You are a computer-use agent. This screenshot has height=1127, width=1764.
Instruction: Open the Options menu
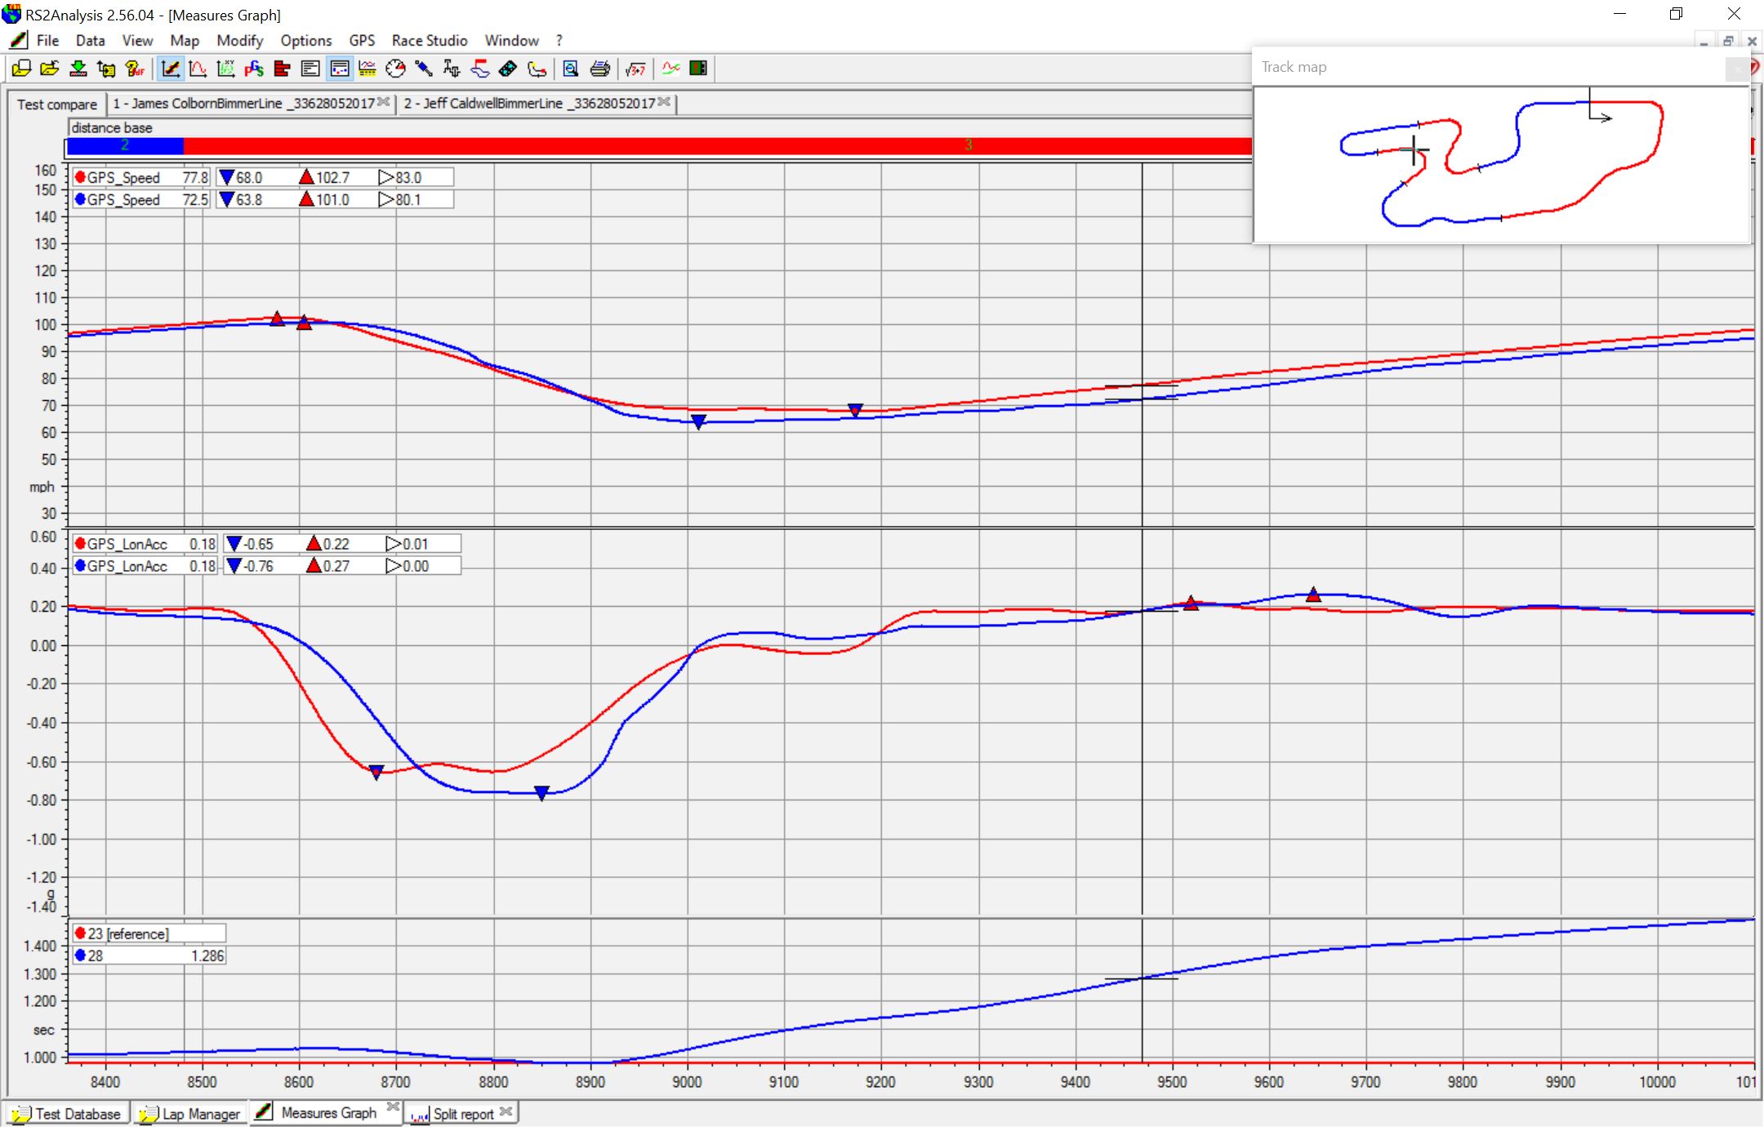tap(305, 40)
